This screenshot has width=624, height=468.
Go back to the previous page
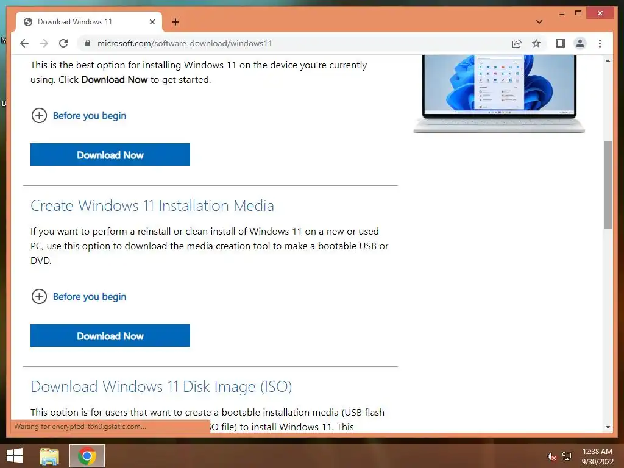[x=24, y=43]
